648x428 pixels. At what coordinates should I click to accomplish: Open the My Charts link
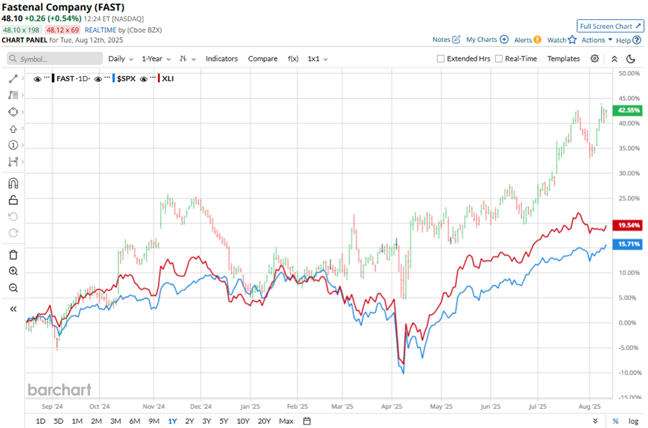click(481, 40)
